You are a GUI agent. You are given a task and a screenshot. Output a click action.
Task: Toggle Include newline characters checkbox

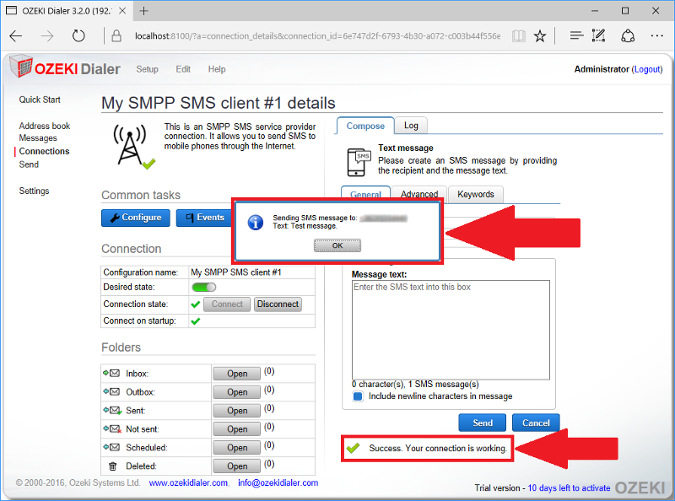point(358,396)
